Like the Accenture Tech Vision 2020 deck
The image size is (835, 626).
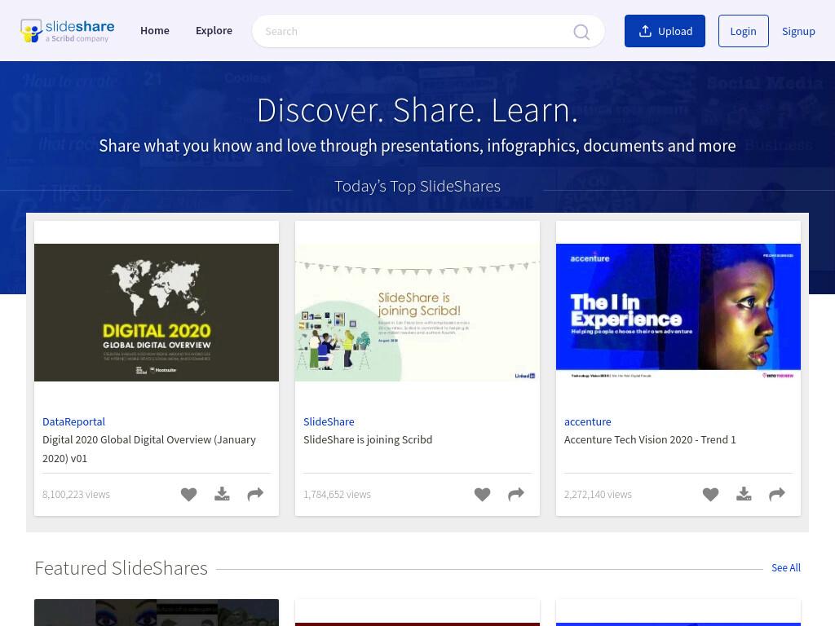710,495
